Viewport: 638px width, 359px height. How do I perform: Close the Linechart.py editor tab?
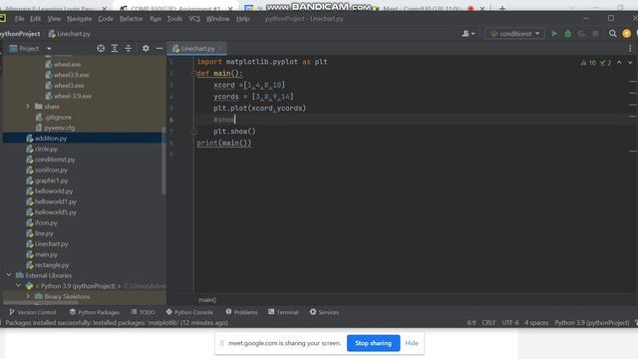221,49
